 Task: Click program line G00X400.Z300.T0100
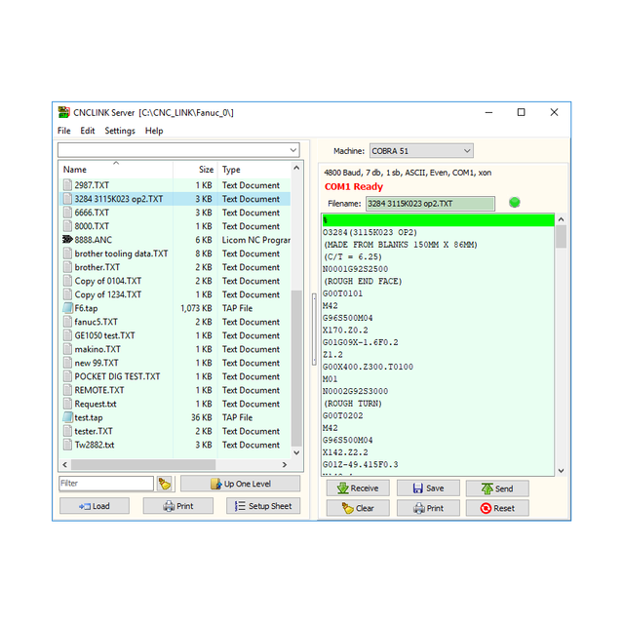(368, 367)
